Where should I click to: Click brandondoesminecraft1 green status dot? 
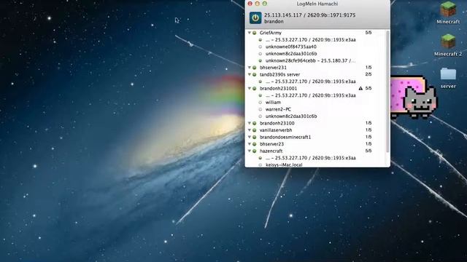point(255,138)
